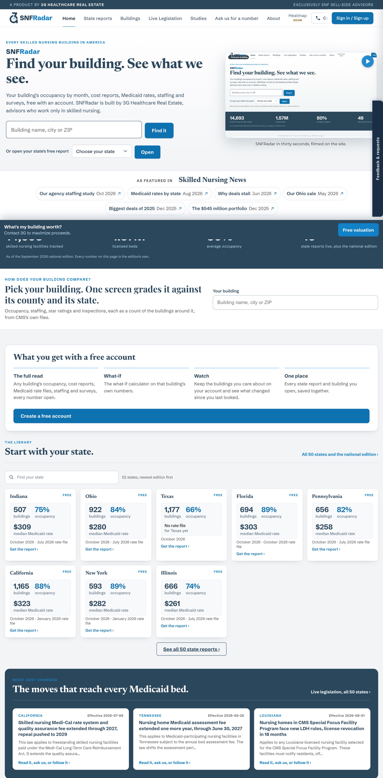Open the Feedback & requests side tab
The image size is (383, 778).
[378, 159]
